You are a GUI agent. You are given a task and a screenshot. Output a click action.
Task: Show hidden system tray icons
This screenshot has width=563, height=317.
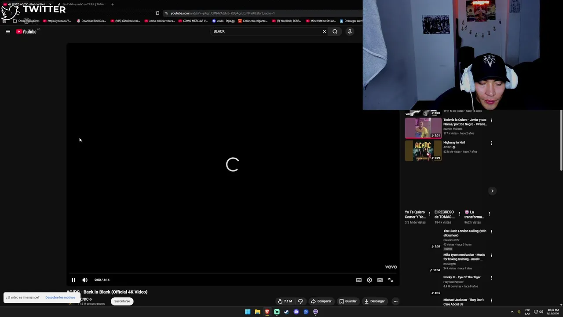(512, 312)
